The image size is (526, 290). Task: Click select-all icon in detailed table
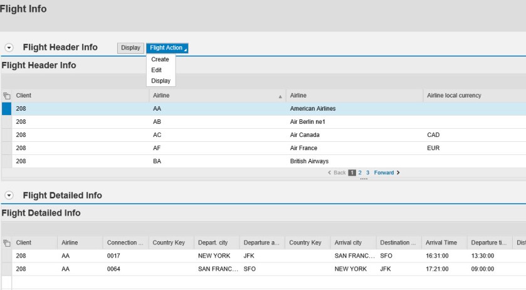(x=6, y=242)
